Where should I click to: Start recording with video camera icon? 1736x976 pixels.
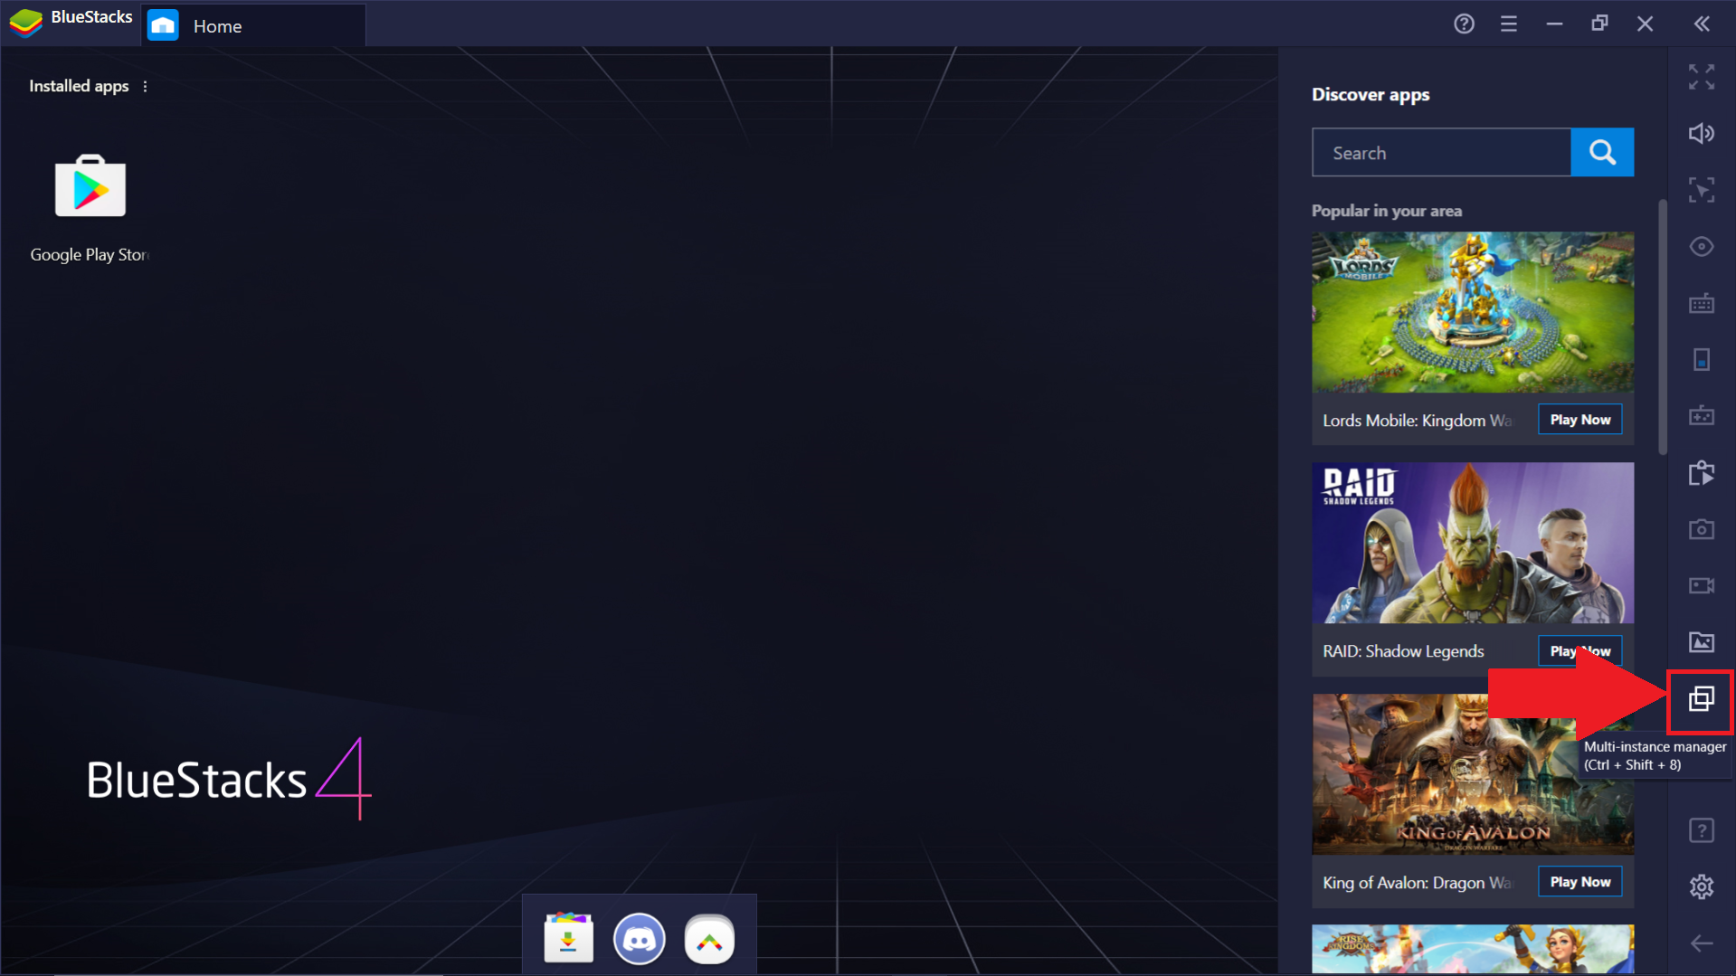point(1701,585)
